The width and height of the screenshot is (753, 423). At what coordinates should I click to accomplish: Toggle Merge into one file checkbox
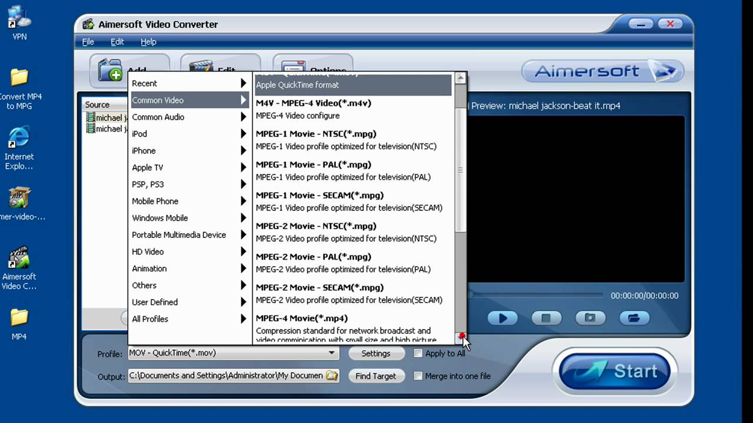418,376
